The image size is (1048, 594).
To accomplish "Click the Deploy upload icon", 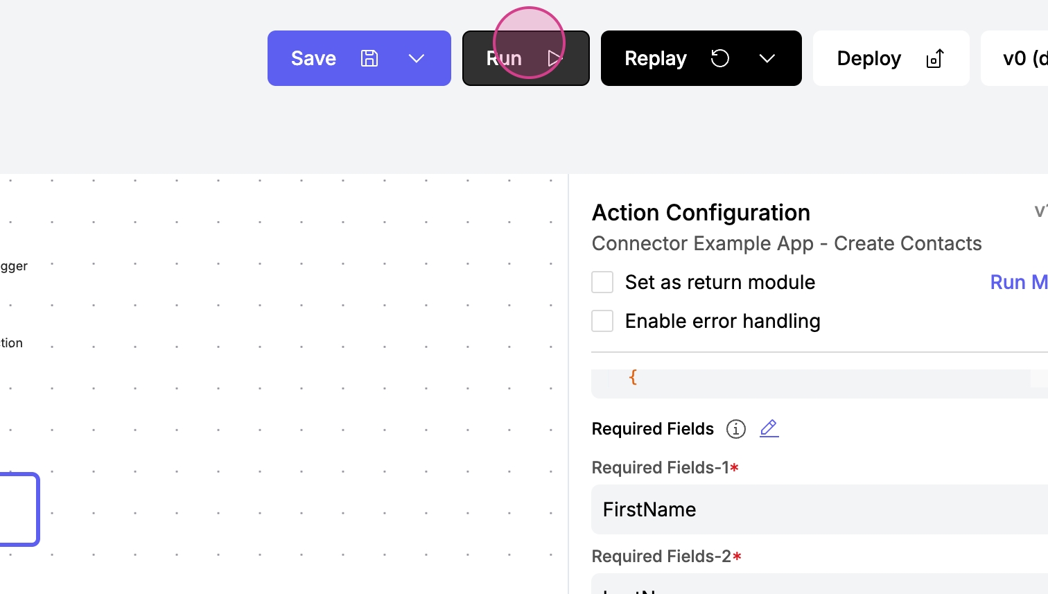I will [x=935, y=59].
